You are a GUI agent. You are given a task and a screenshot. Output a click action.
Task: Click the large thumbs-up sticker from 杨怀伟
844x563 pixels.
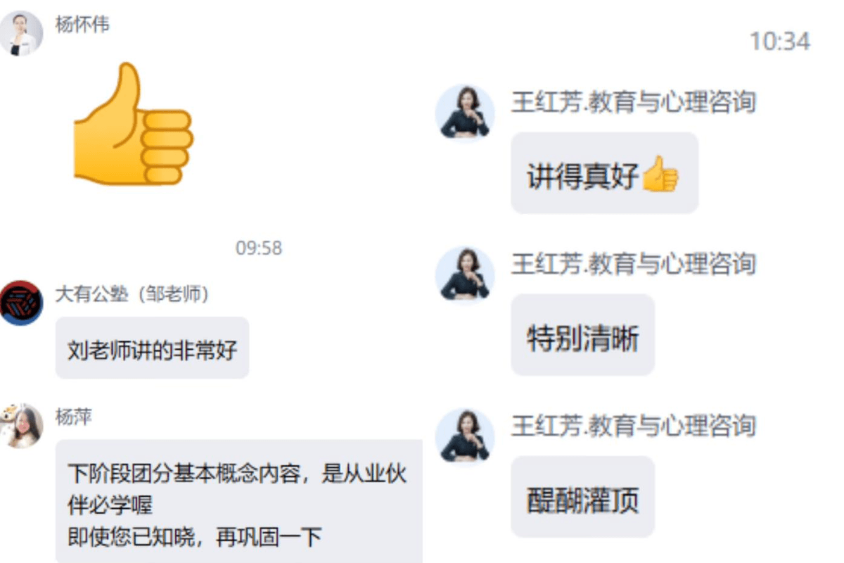click(x=133, y=125)
